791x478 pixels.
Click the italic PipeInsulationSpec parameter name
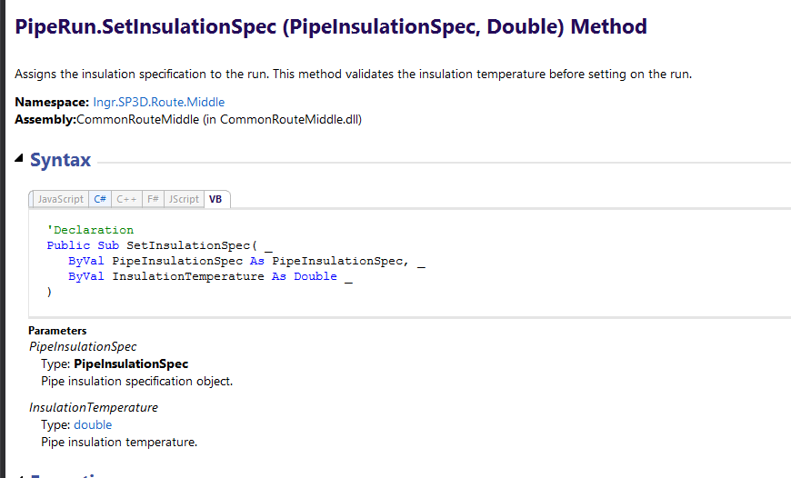point(83,347)
